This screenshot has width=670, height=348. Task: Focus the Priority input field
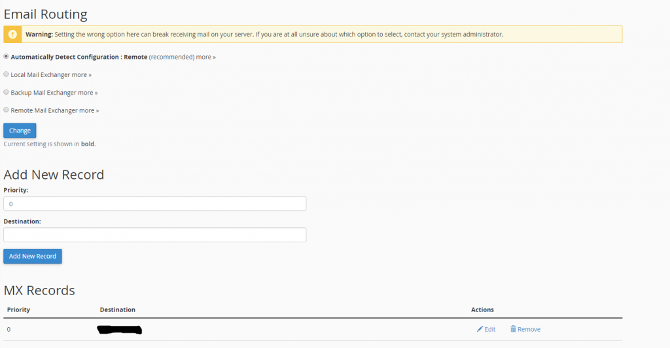point(154,204)
